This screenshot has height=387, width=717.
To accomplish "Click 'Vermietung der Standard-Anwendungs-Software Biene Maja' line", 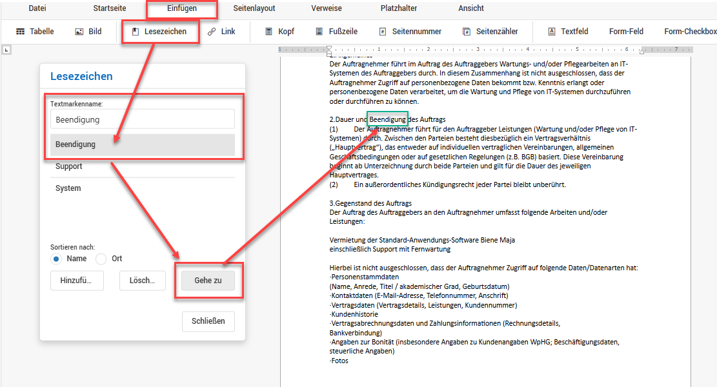I will 422,240.
